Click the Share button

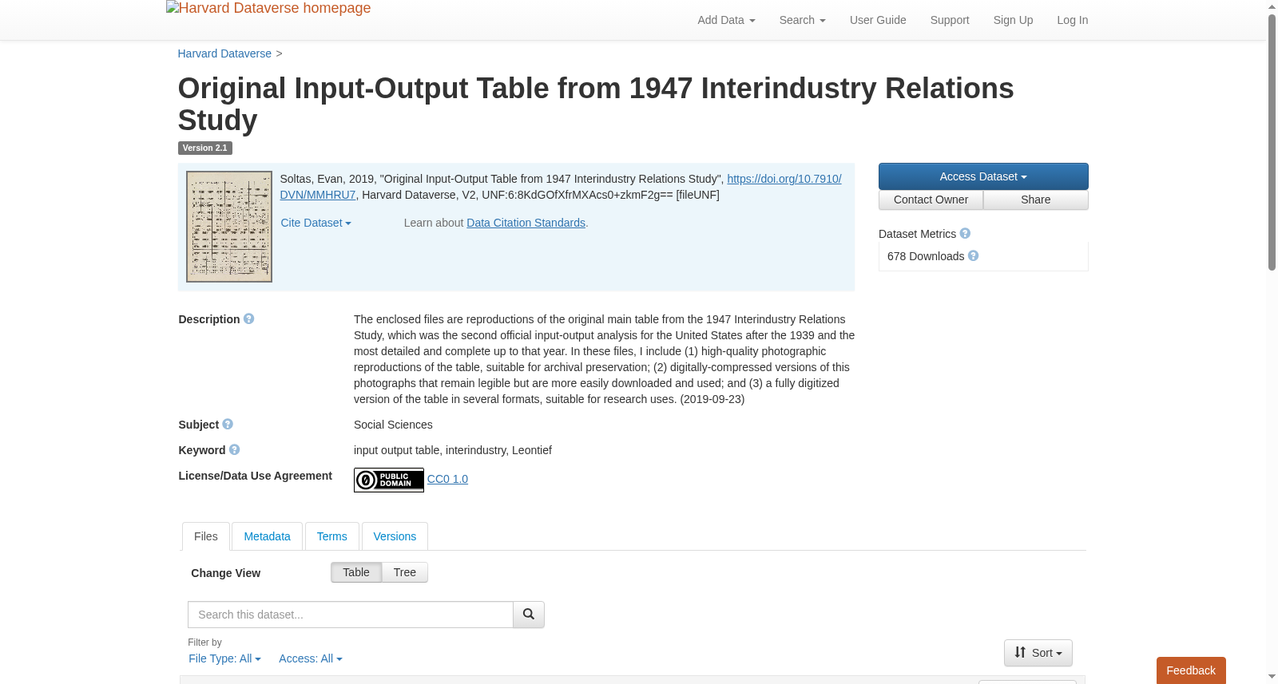[x=1036, y=200]
